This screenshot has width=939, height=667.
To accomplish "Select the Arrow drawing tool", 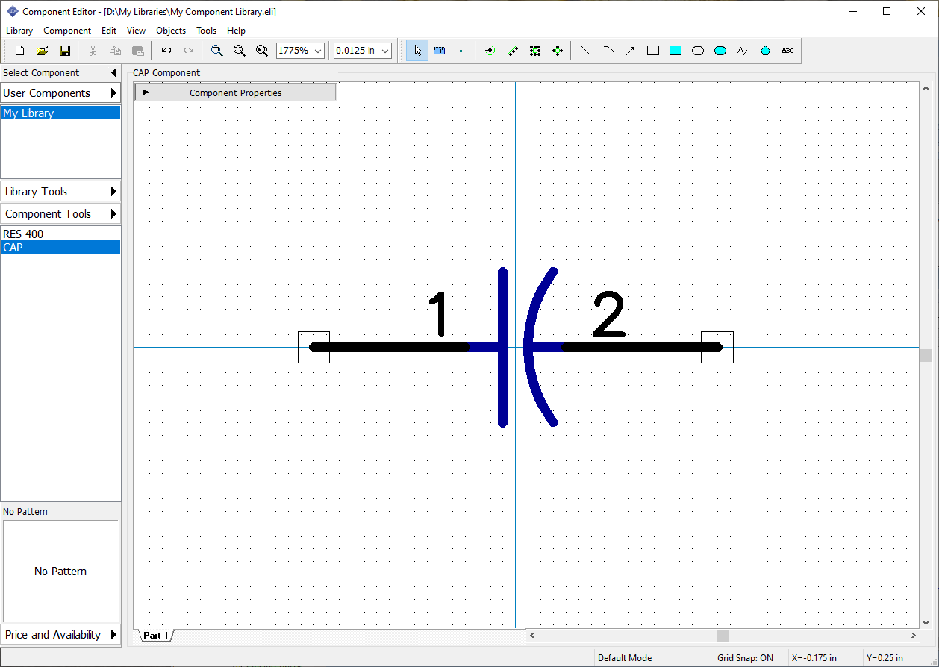I will tap(631, 51).
